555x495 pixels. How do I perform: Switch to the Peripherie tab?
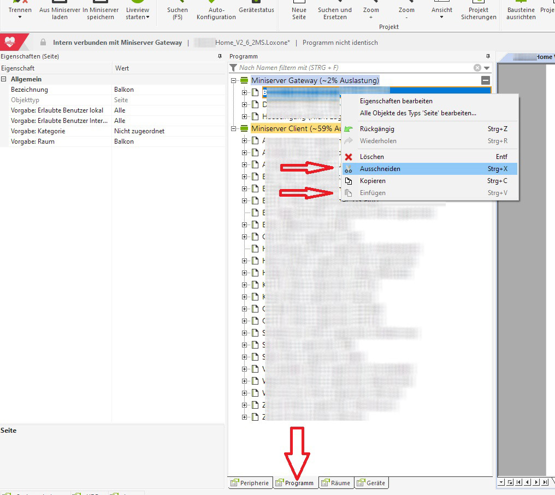(250, 483)
